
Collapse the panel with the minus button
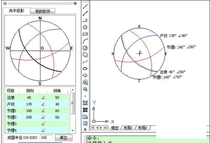tap(5, 3)
